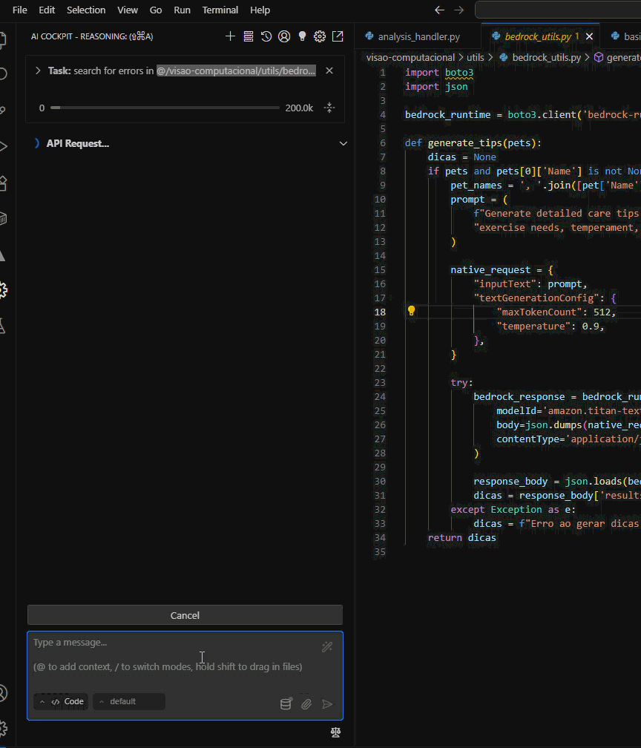
Task: Attach a file with the paperclip icon
Action: (x=306, y=703)
